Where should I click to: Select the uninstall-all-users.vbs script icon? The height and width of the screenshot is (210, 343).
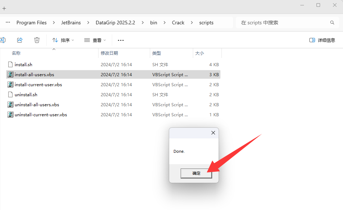(x=10, y=104)
